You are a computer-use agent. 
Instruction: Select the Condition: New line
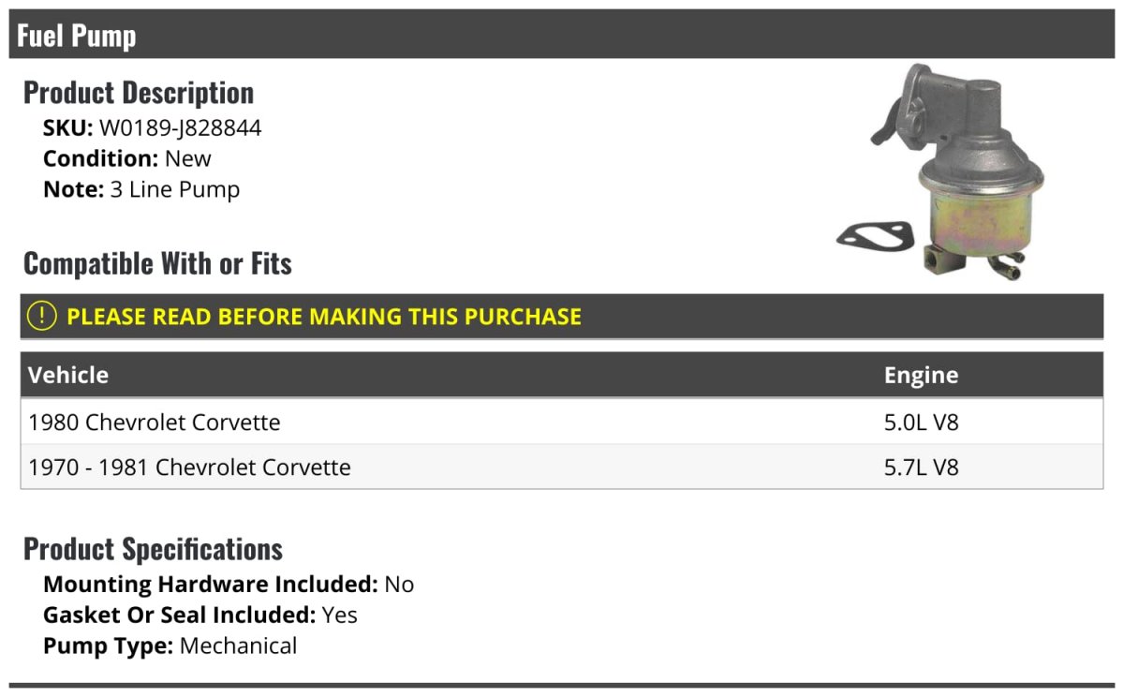[x=127, y=158]
